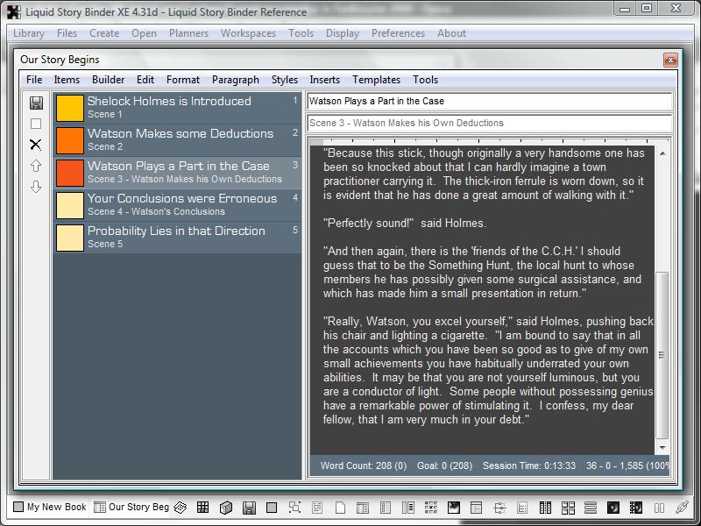Viewport: 701px width, 526px height.
Task: Click the title field Watson Plays a Part
Action: [x=489, y=102]
